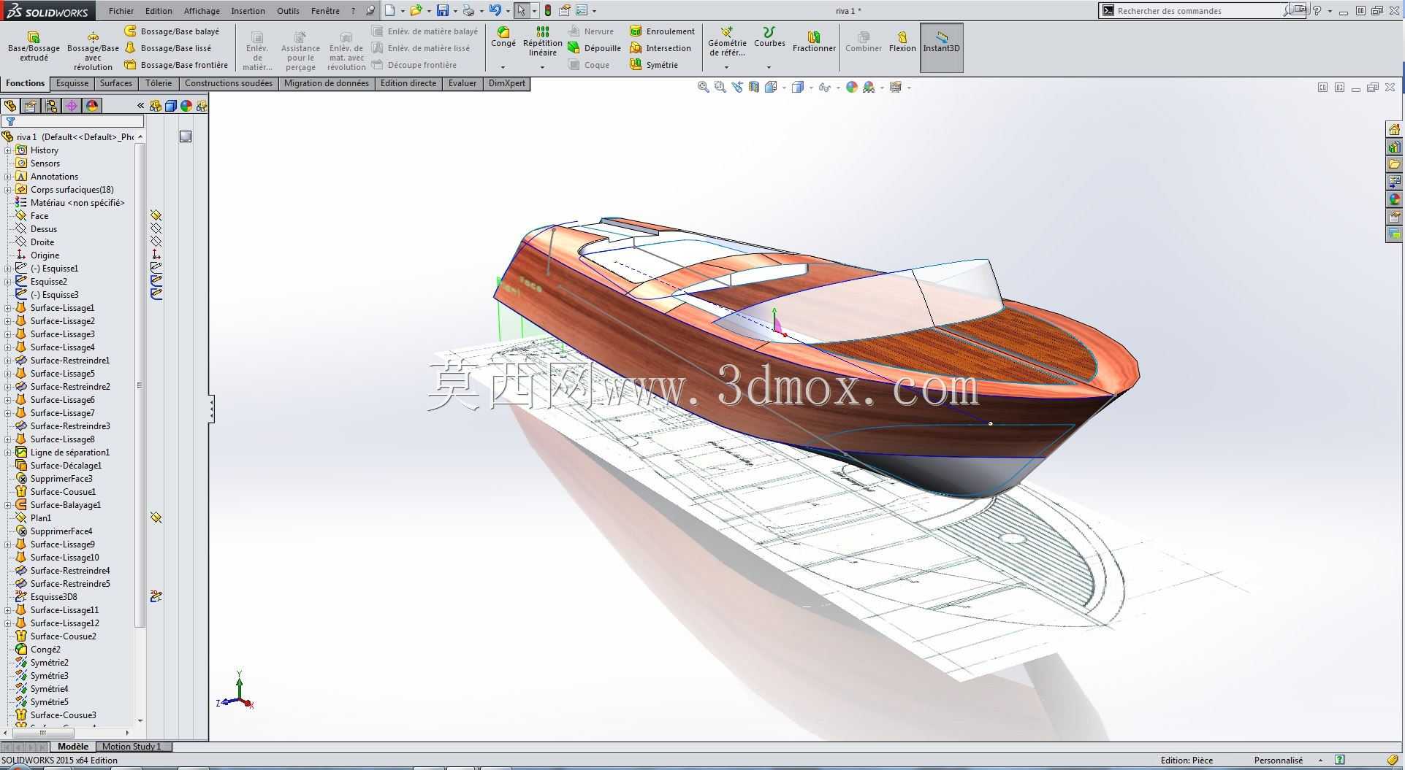
Task: Select Plan1 in feature tree
Action: [41, 518]
